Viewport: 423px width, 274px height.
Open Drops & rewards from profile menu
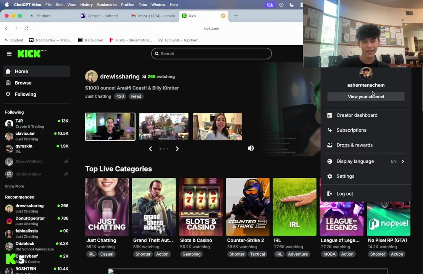366,145
